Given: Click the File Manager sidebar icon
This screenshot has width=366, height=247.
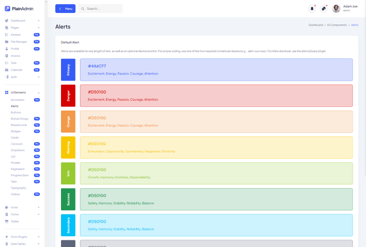Looking at the screenshot, I should pos(7,41).
